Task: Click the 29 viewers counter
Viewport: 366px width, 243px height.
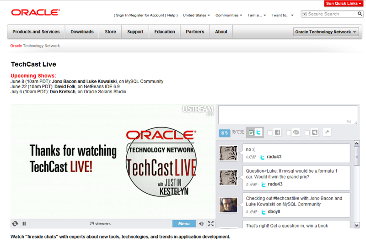Action: 100,224
